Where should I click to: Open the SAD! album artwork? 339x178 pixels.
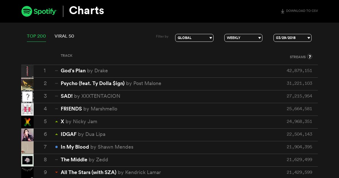[27, 97]
